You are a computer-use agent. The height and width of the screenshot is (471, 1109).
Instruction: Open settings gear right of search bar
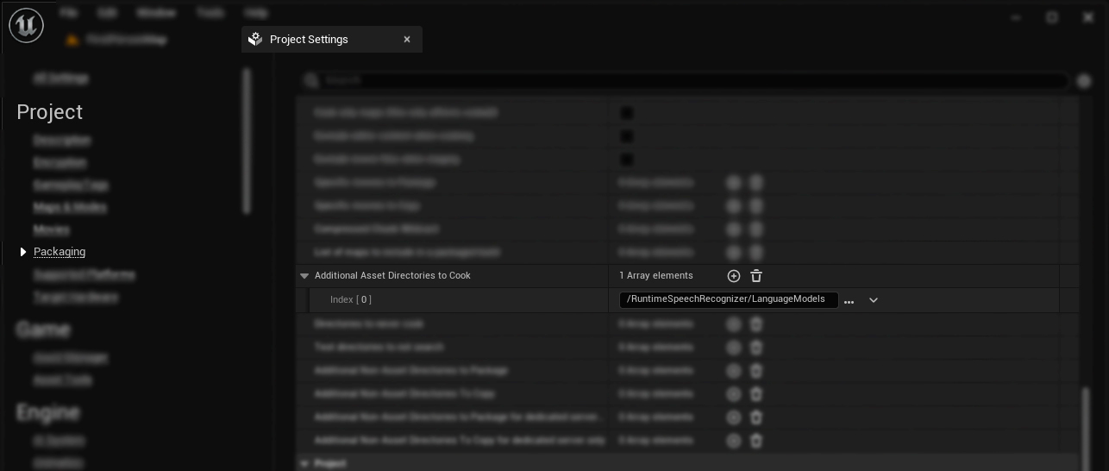pos(1084,80)
